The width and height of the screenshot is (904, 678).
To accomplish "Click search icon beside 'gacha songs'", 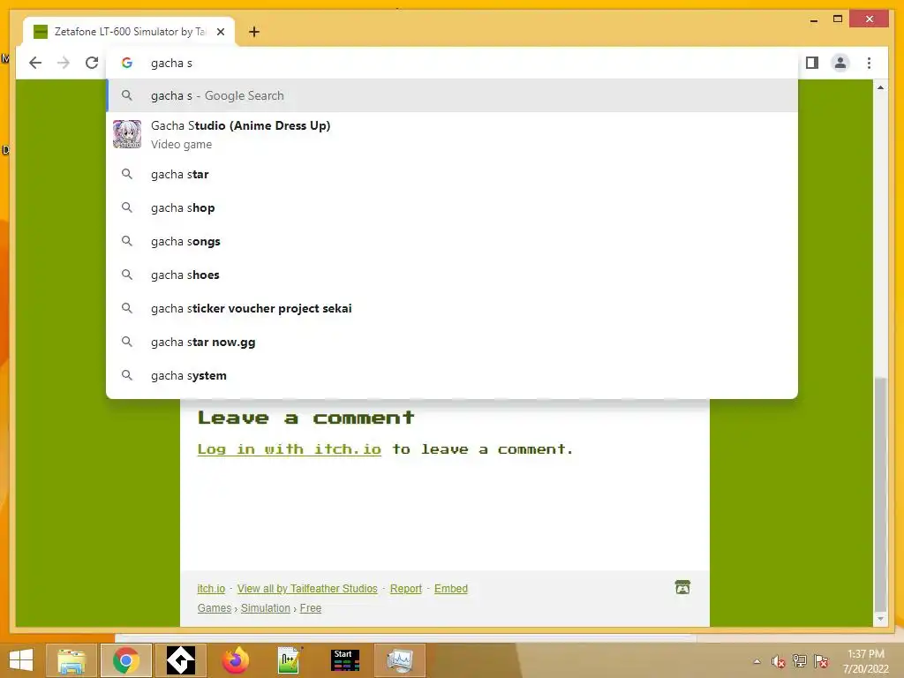I will click(x=127, y=241).
